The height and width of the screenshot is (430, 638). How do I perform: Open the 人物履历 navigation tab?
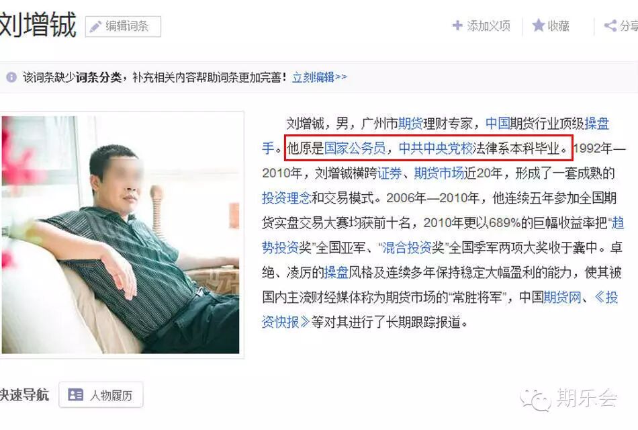coord(101,394)
